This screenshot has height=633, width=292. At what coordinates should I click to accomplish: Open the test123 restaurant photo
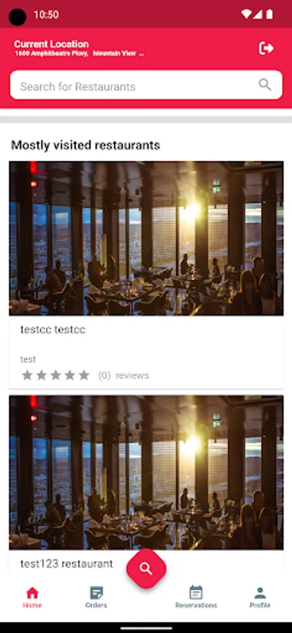[146, 473]
